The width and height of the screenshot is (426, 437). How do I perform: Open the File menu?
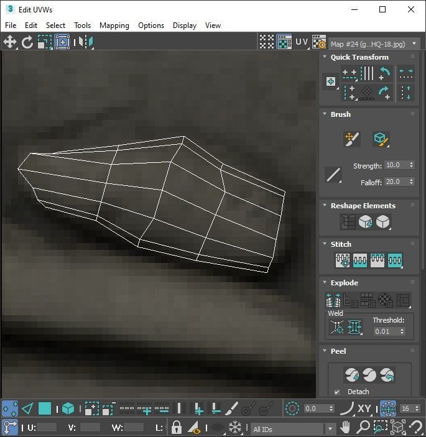point(11,25)
